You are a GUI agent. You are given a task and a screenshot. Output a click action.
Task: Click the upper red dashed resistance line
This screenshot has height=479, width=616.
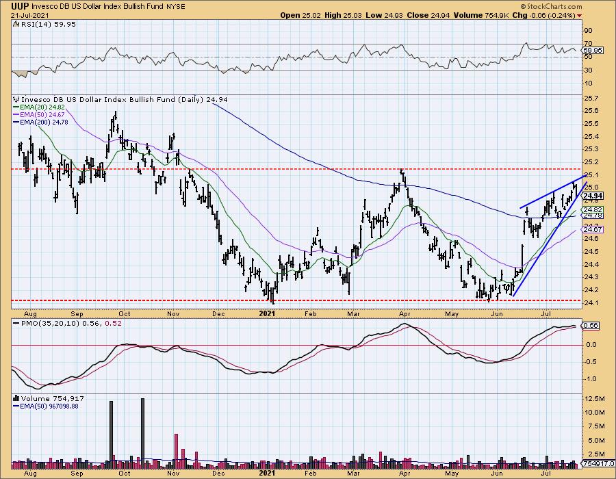point(296,169)
